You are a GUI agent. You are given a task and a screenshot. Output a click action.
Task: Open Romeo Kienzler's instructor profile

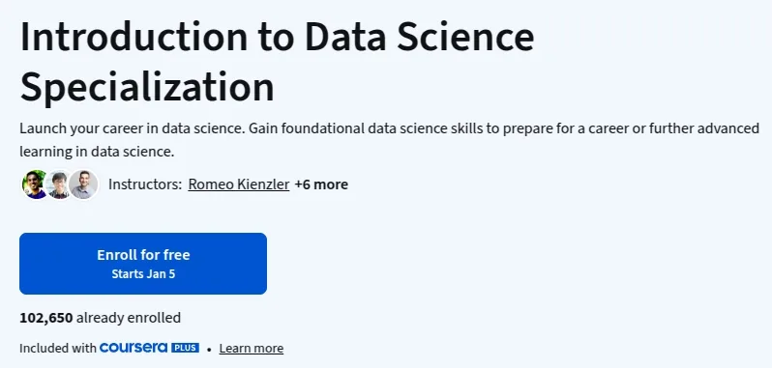[239, 184]
